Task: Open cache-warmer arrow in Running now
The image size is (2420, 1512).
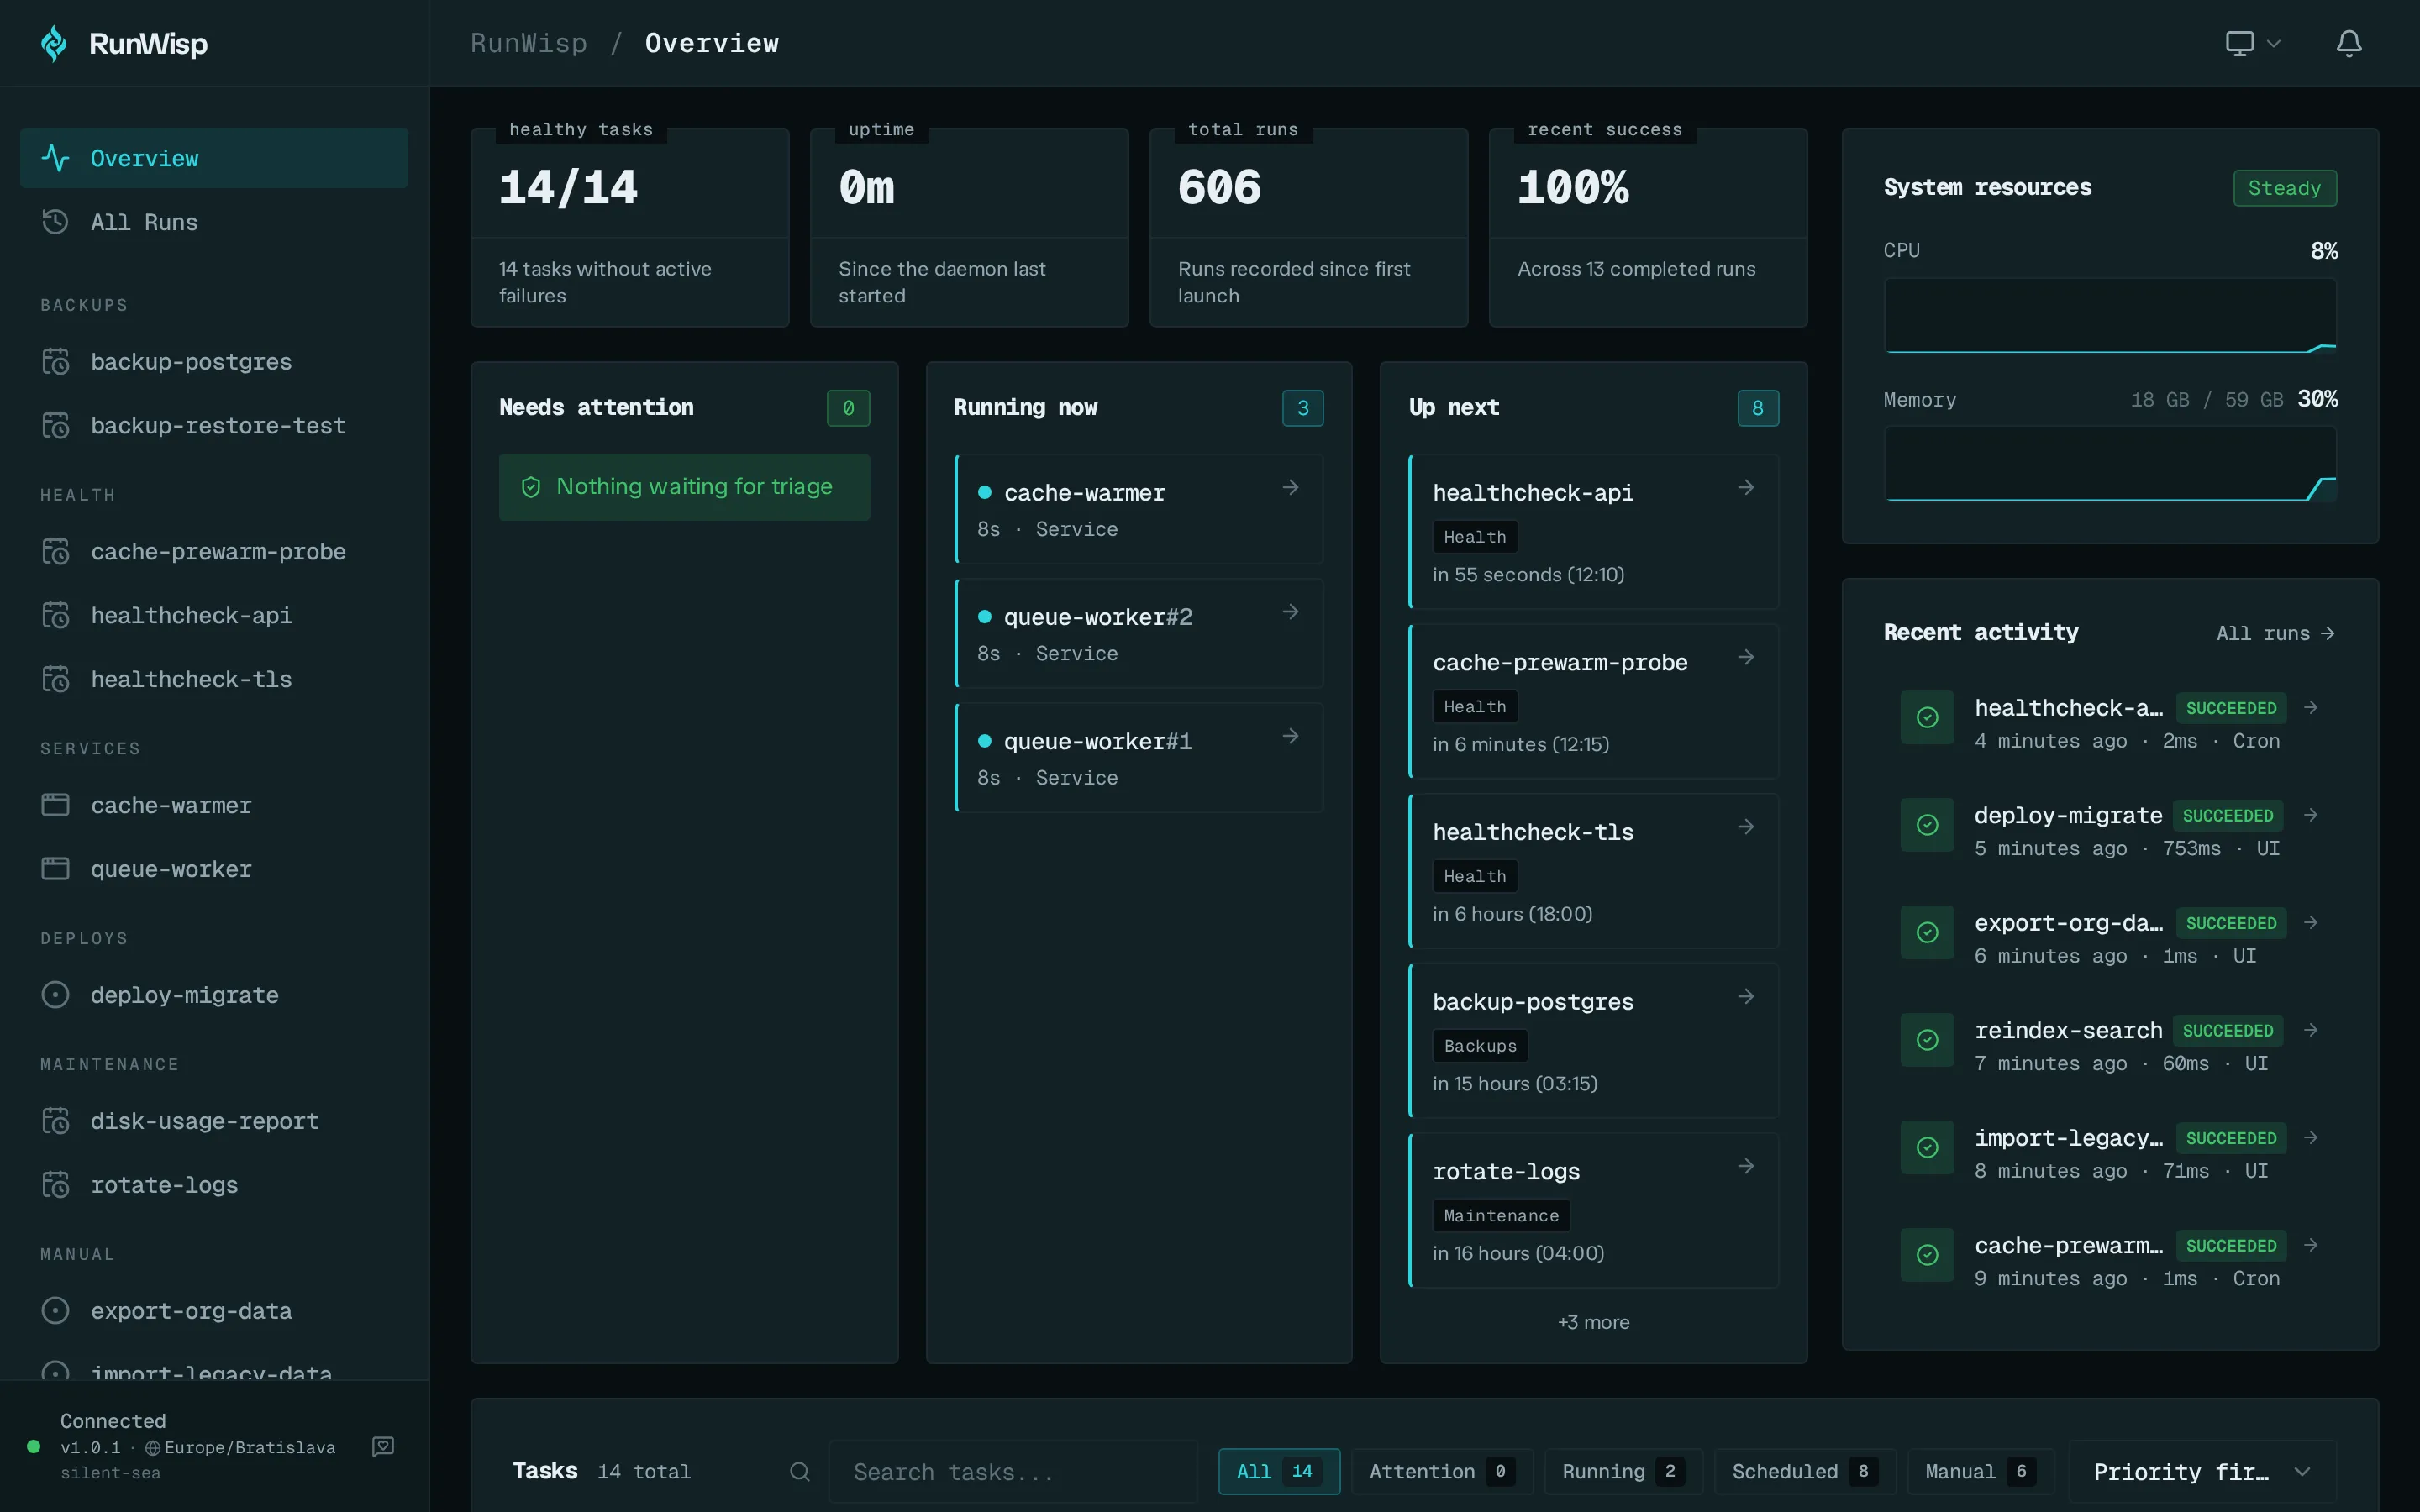Action: pos(1291,487)
